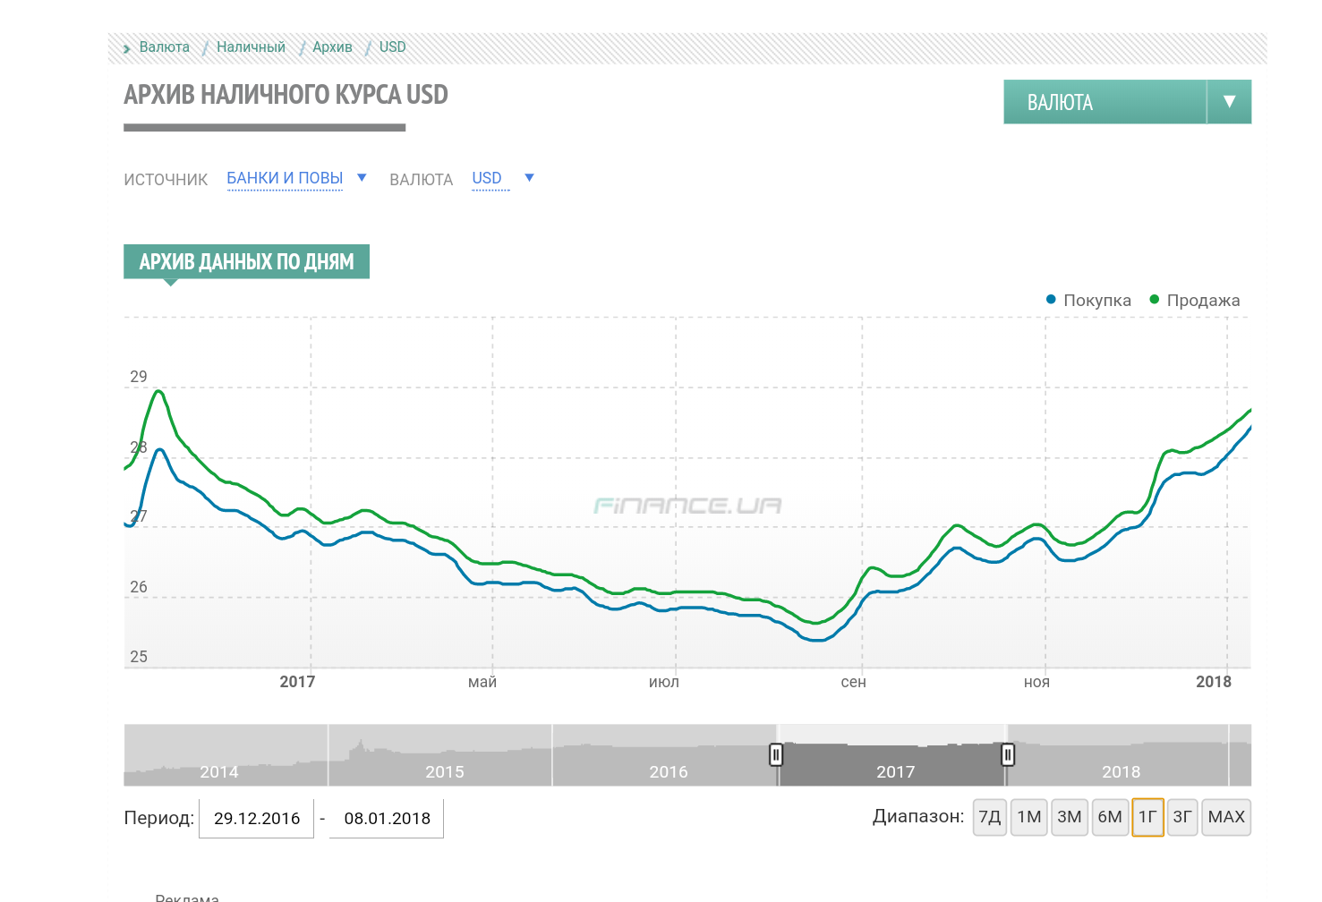Open the ВАЛЮТА green dropdown arrow

coord(1229,102)
